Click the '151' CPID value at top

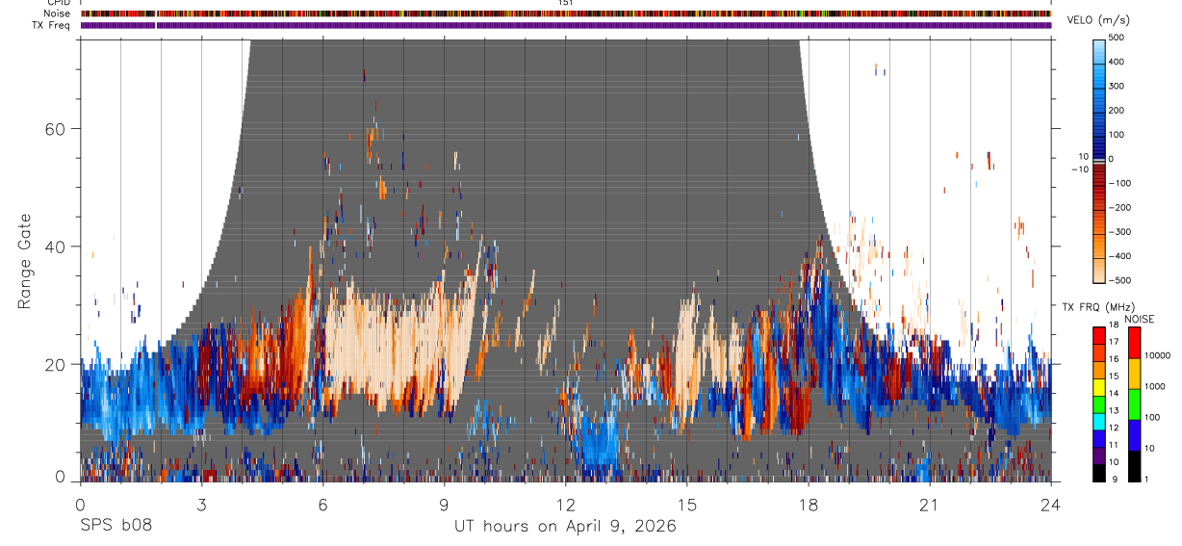point(565,3)
